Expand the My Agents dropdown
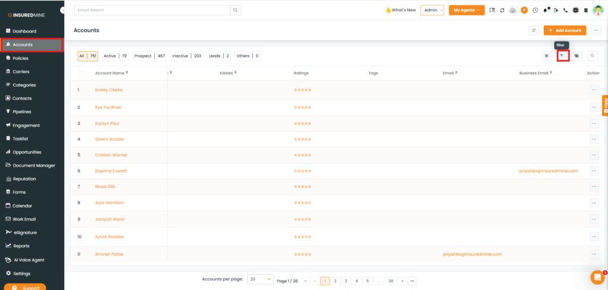 (466, 10)
